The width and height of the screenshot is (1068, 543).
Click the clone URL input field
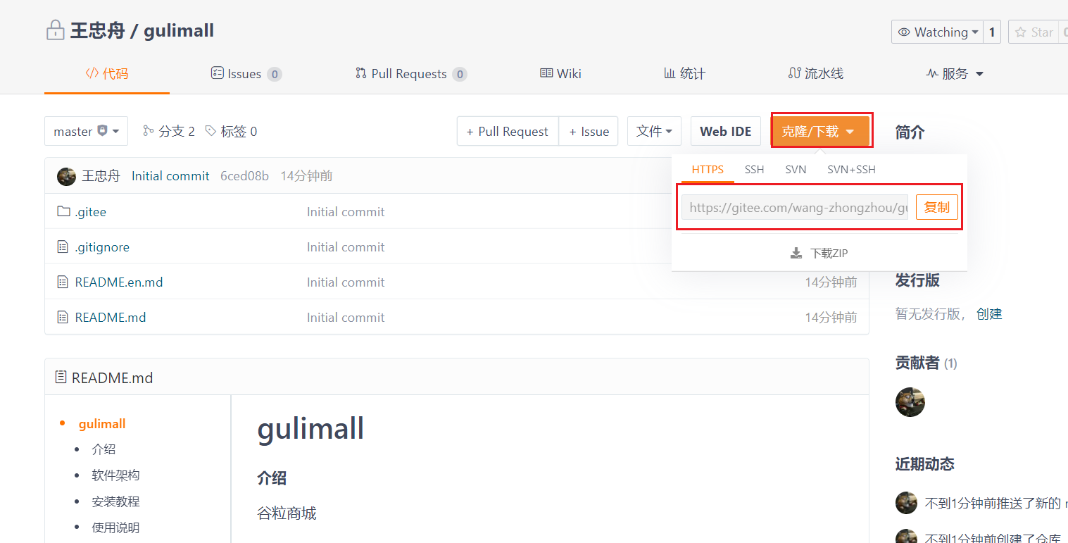tap(795, 207)
